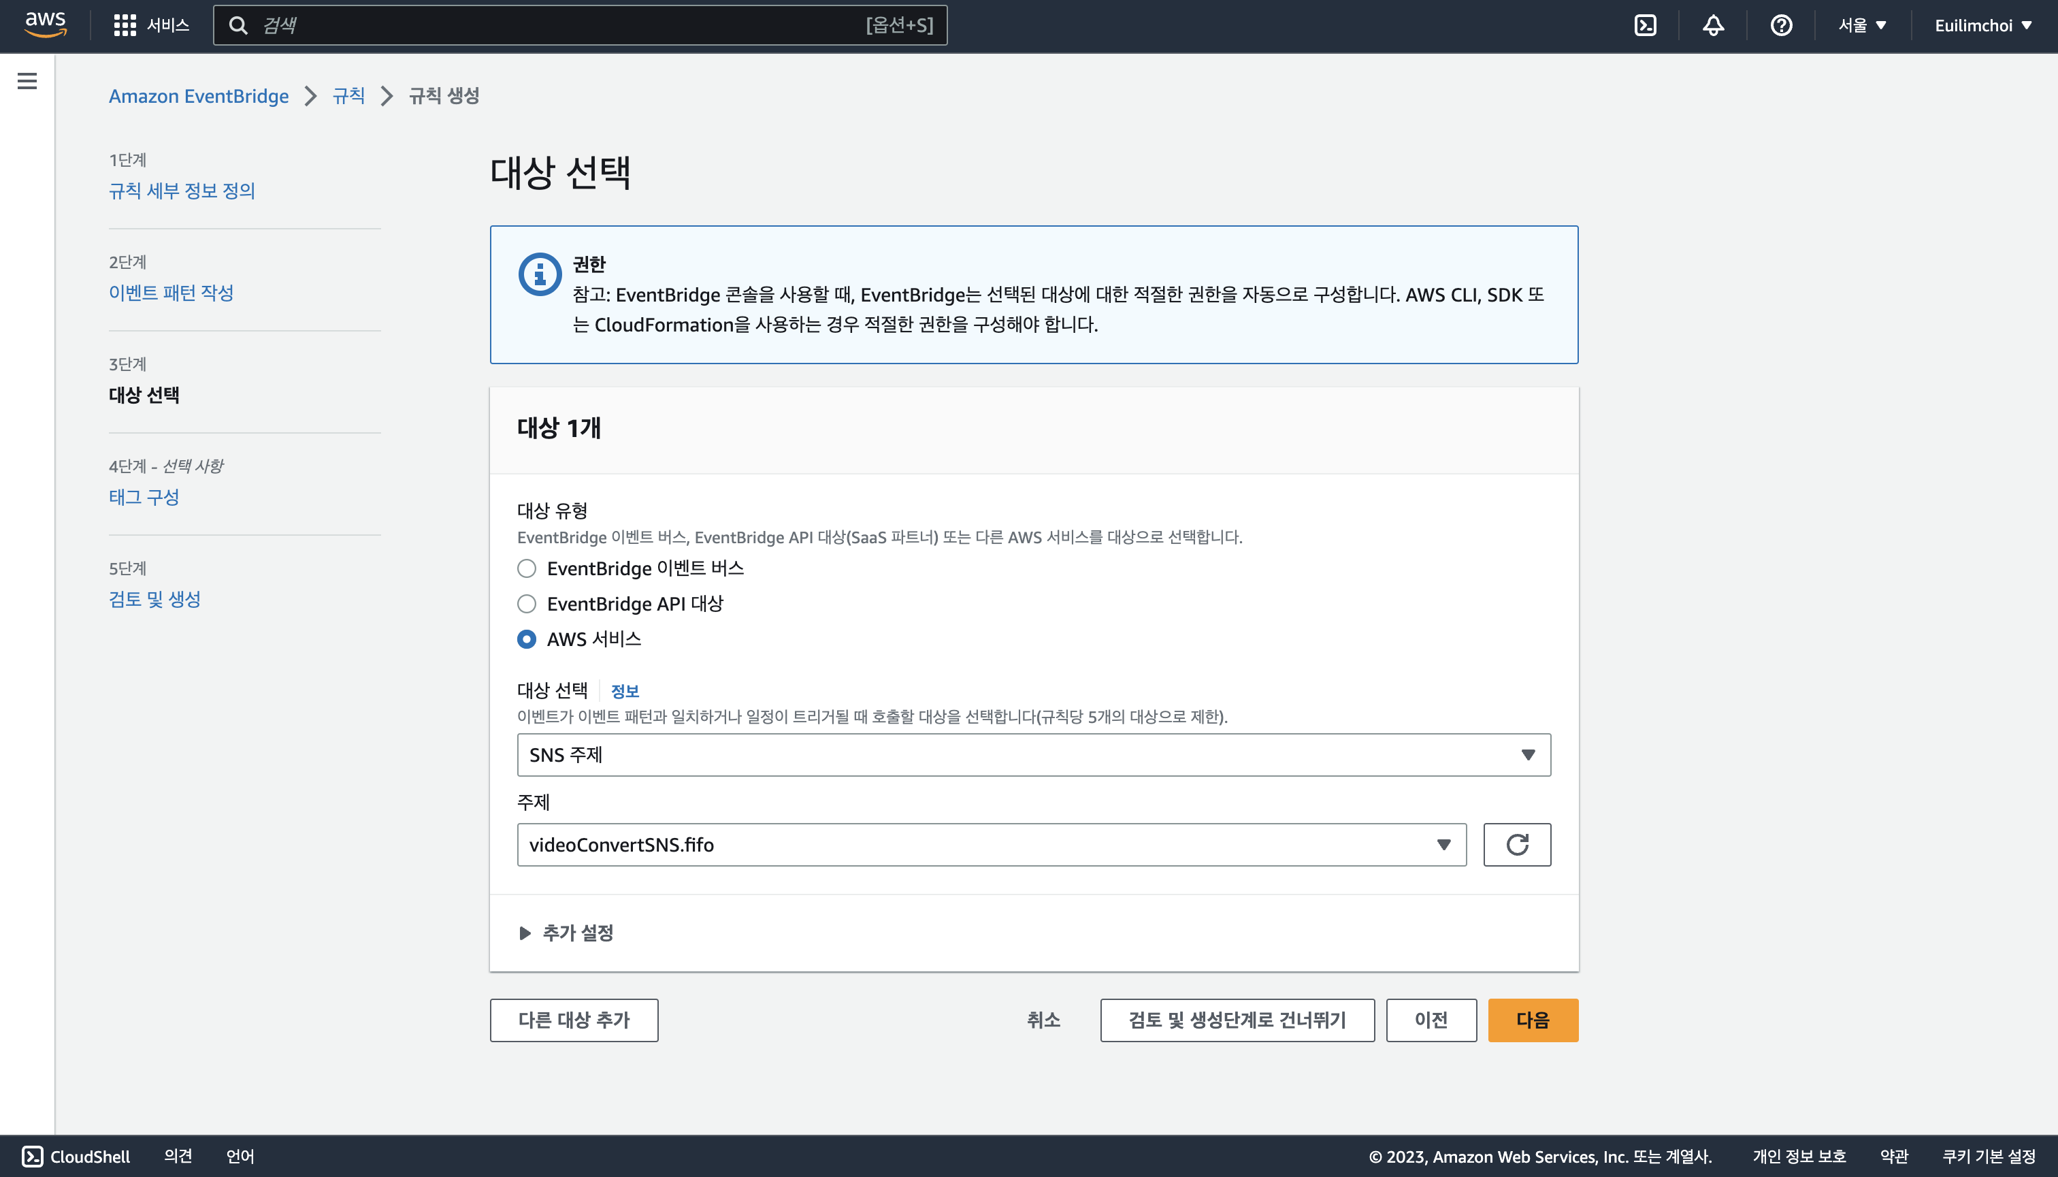Open CloudShell icon in top bar

[1645, 25]
